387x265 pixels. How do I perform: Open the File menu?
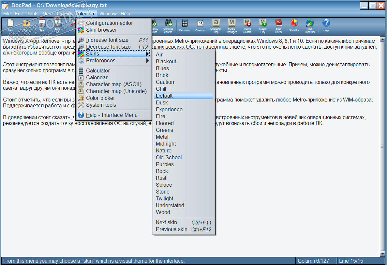pyautogui.click(x=7, y=14)
